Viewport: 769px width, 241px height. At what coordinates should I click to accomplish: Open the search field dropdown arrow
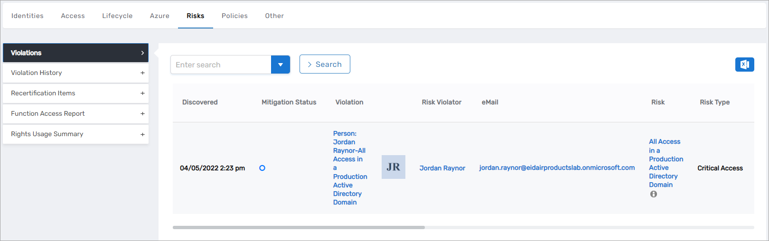tap(281, 65)
